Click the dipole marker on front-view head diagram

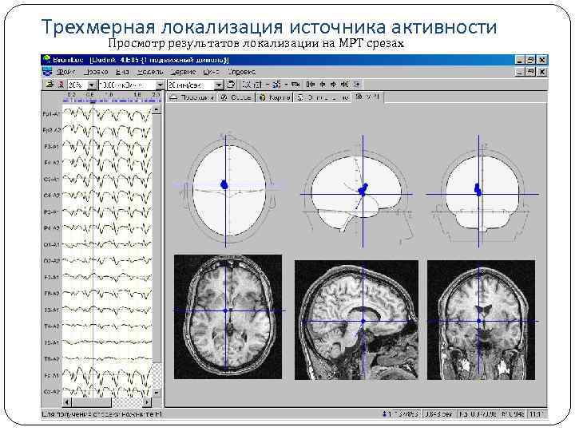pos(478,189)
